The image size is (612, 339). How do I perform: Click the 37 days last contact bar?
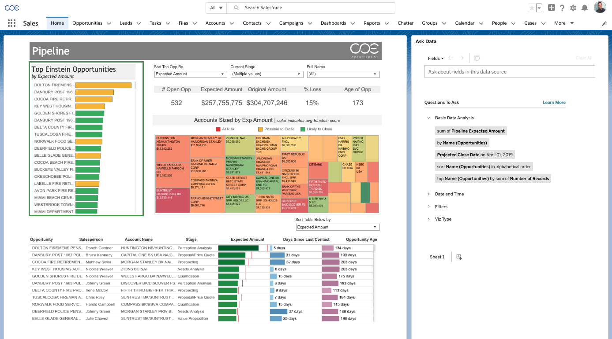click(x=278, y=311)
